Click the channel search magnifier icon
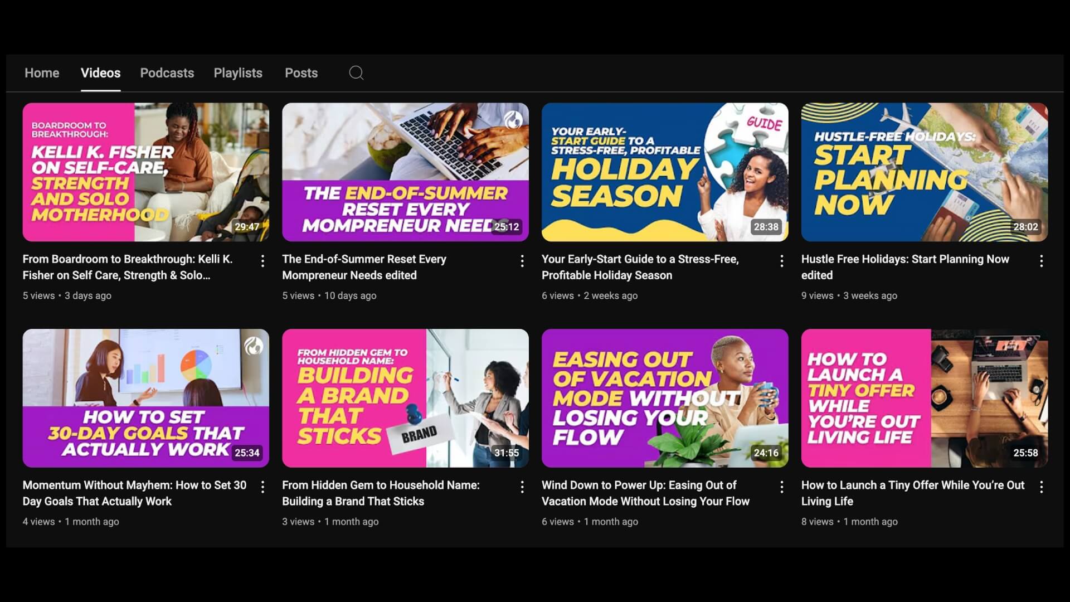Viewport: 1070px width, 602px height. tap(356, 73)
